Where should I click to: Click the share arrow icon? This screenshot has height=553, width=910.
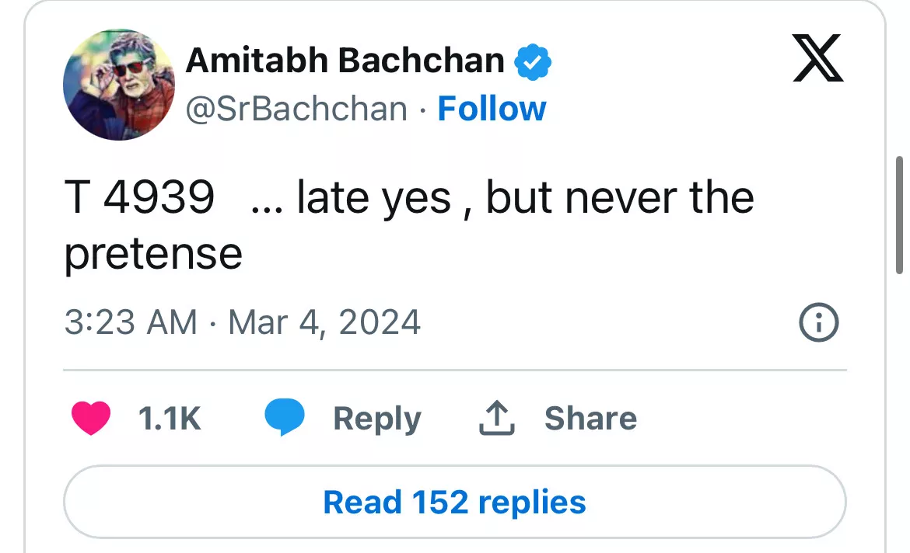[495, 419]
